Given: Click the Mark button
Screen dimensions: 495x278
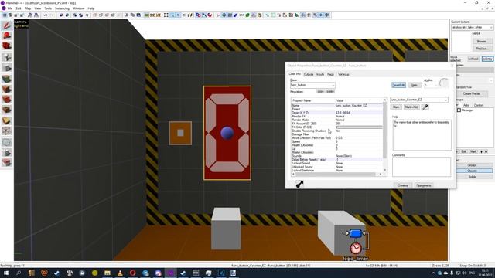Looking at the screenshot, I should click(x=396, y=107).
